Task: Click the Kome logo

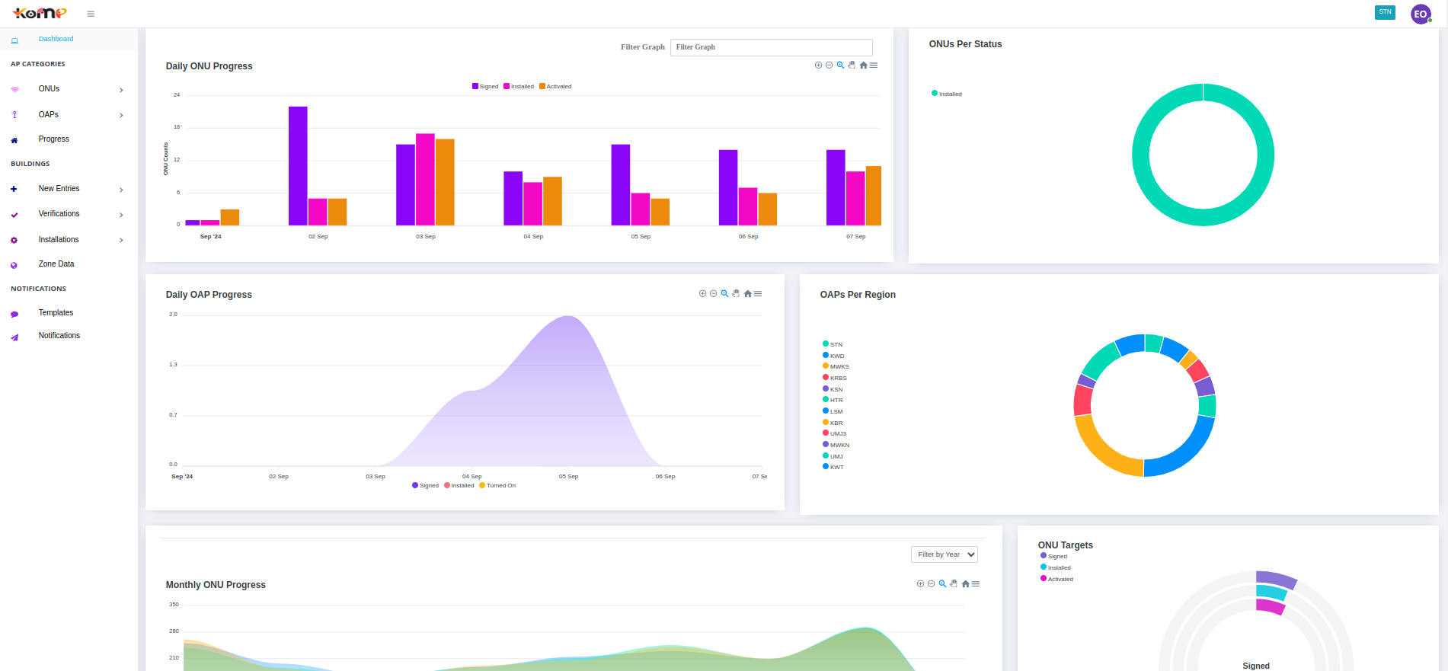Action: coord(40,13)
